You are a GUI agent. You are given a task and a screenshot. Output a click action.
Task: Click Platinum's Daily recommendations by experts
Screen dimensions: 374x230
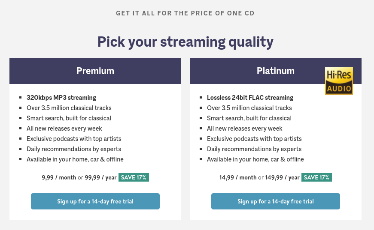[x=254, y=149]
